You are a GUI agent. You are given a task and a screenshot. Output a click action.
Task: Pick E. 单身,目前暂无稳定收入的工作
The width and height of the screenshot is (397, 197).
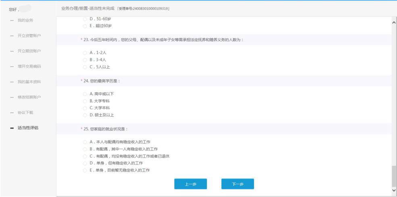pyautogui.click(x=85, y=170)
